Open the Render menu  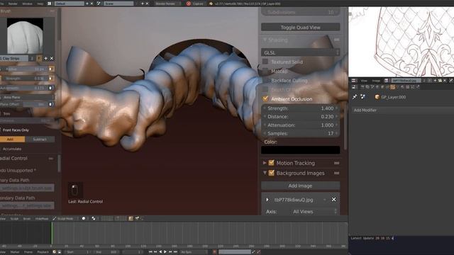coord(13,4)
